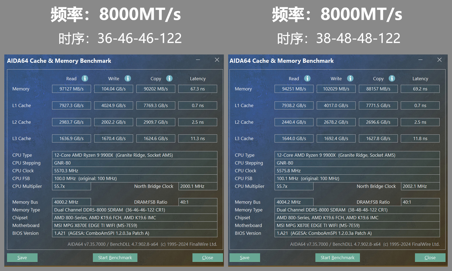The width and height of the screenshot is (452, 271).
Task: Select Memory write value 104.04 GB/s
Action: click(x=114, y=89)
